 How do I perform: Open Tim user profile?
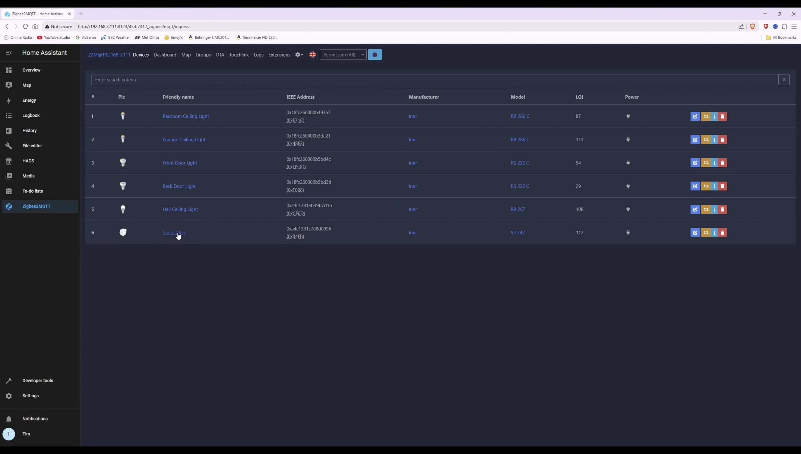pos(40,434)
